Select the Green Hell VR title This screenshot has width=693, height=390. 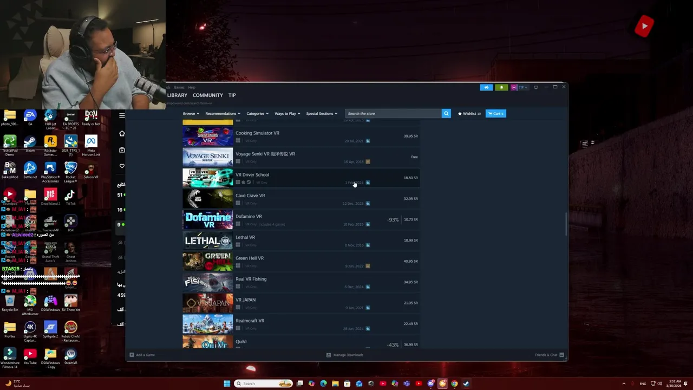pyautogui.click(x=250, y=258)
